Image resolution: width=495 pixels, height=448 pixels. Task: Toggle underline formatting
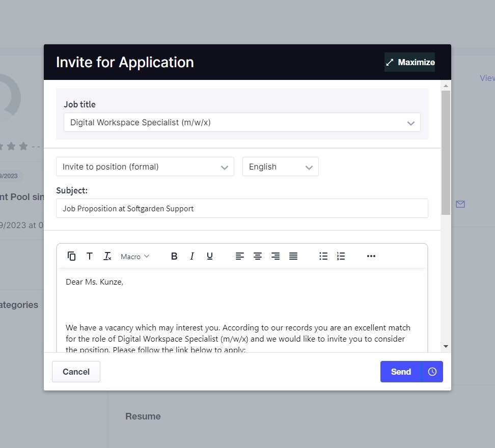[210, 256]
